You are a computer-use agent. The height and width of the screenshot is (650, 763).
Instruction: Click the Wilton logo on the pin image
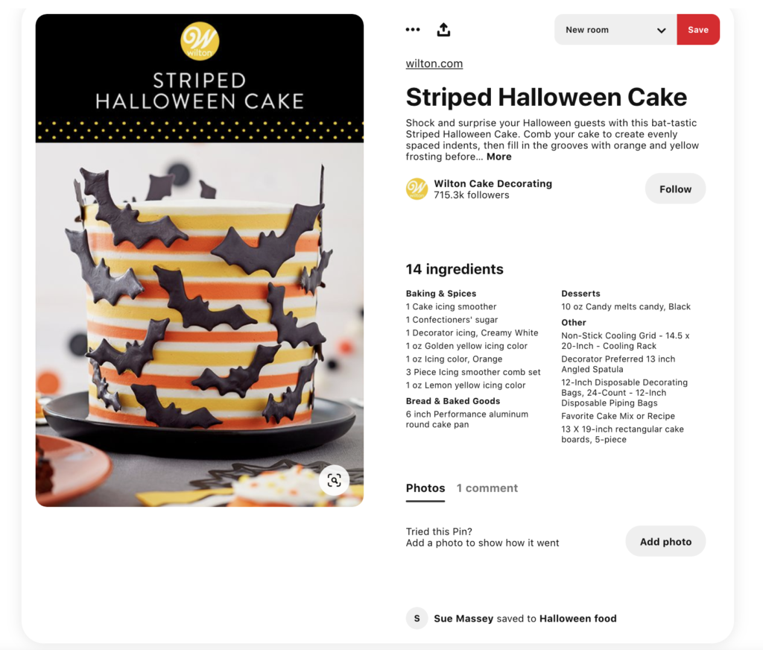coord(200,42)
